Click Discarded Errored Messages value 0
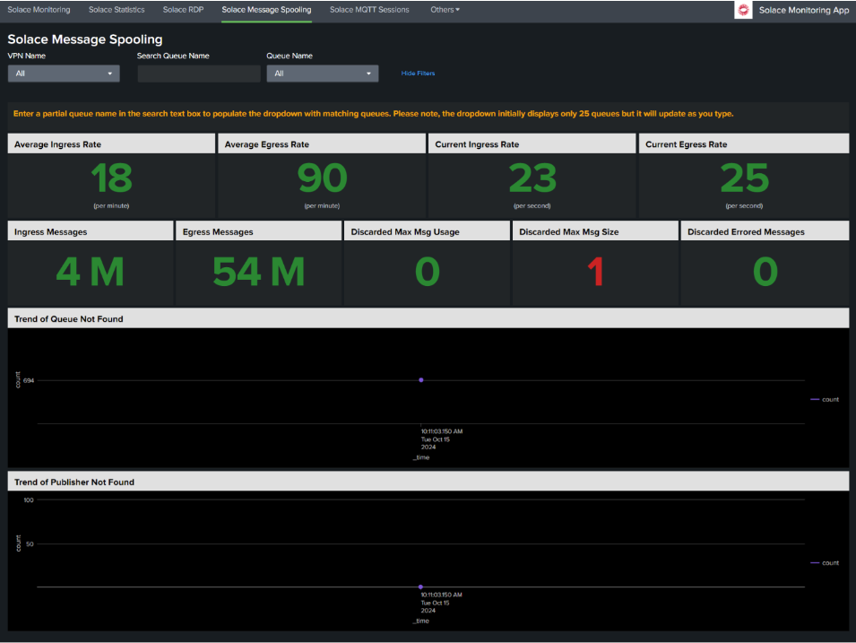The image size is (856, 643). [x=765, y=272]
